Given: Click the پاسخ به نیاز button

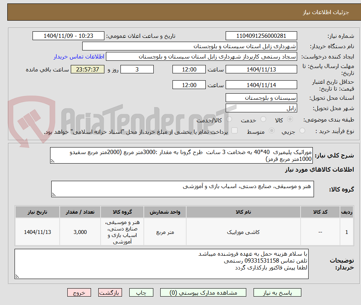Looking at the screenshot, I should 277,292.
